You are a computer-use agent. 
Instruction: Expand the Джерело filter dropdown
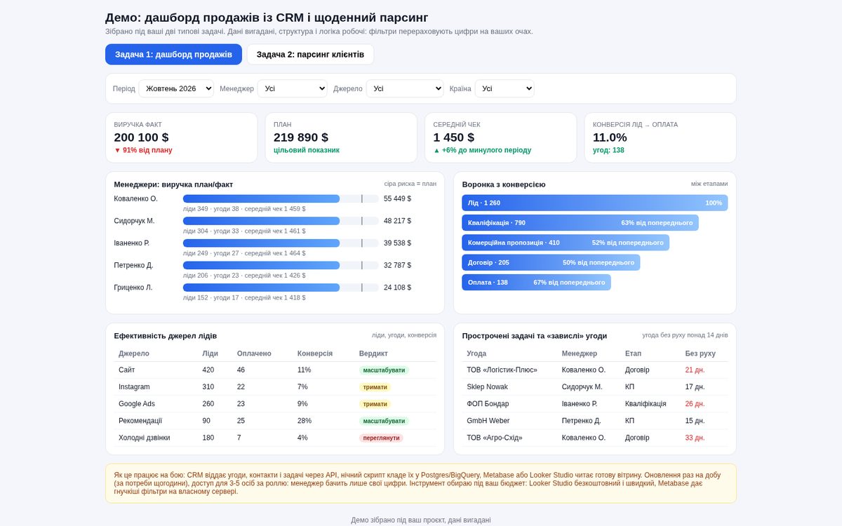[405, 88]
